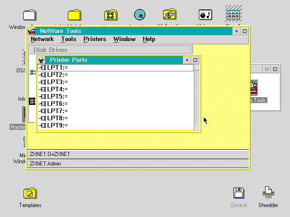This screenshot has height=217, width=290.
Task: Select the LPT1 port icon
Action: pyautogui.click(x=42, y=67)
